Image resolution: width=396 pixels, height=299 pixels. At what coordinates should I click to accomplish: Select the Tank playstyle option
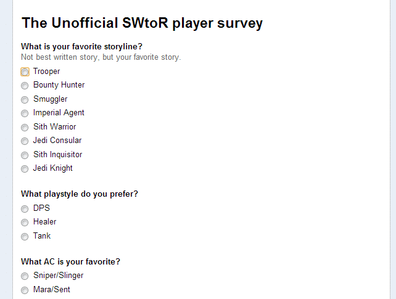point(25,237)
